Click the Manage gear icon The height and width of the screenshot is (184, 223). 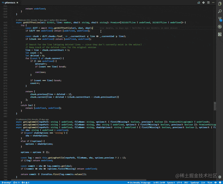[x=220, y=177]
